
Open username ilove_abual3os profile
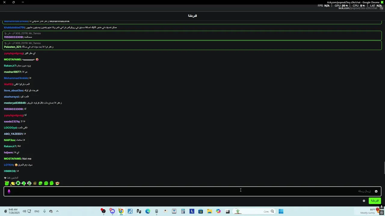click(x=14, y=90)
